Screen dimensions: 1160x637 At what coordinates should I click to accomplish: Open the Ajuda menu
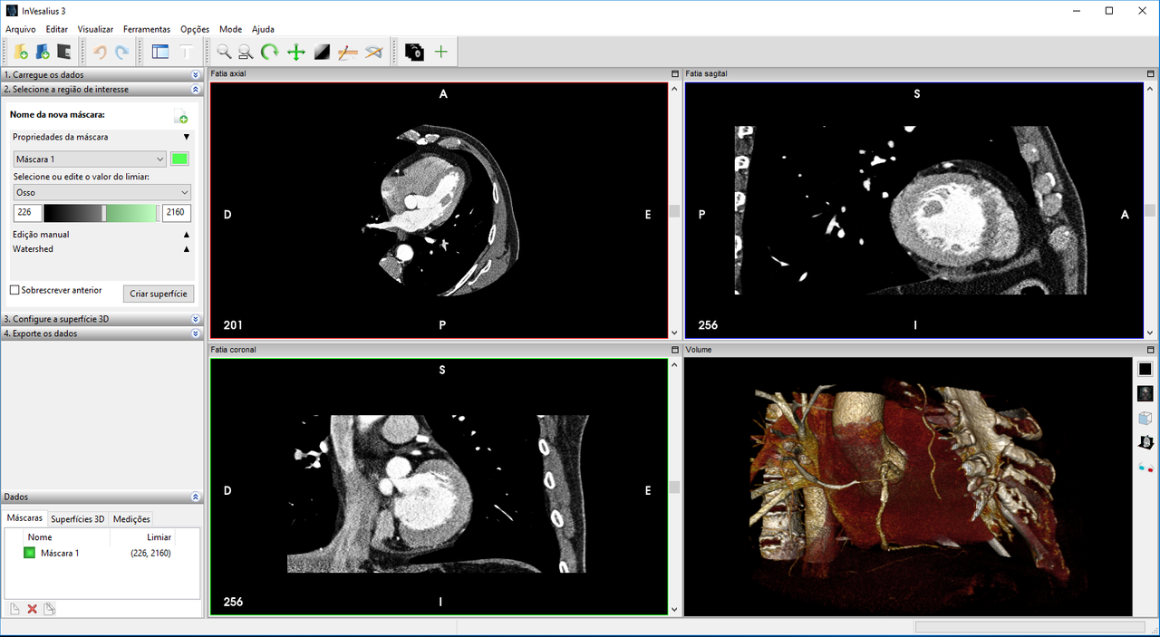(263, 29)
